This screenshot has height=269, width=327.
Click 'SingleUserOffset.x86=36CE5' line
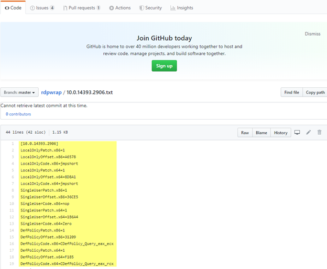[x=49, y=197]
